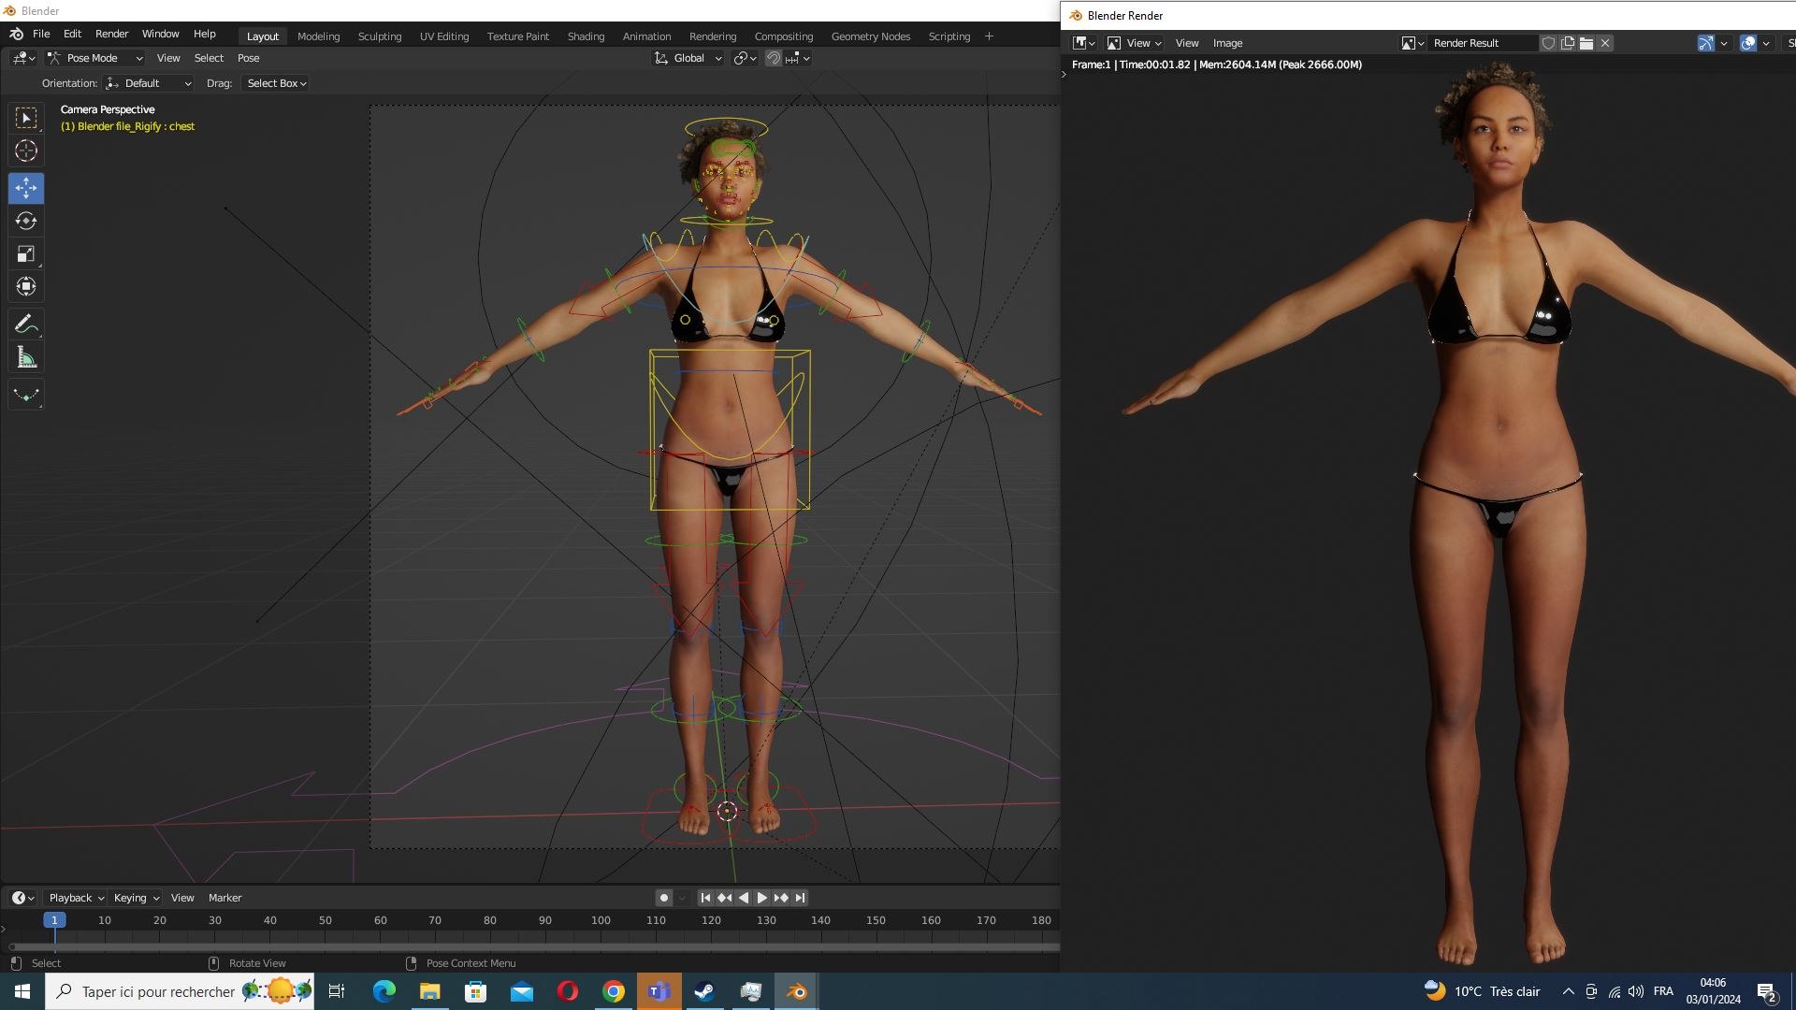Image resolution: width=1796 pixels, height=1010 pixels.
Task: Open the Marker menu in timeline
Action: pos(224,898)
